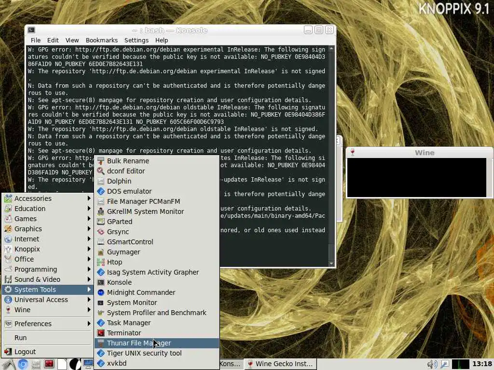The image size is (494, 370).
Task: Open the Universal Access category
Action: [48, 300]
